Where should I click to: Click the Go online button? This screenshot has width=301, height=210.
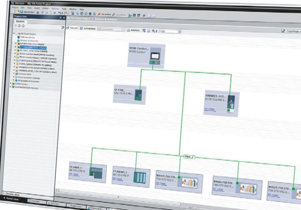104,14
